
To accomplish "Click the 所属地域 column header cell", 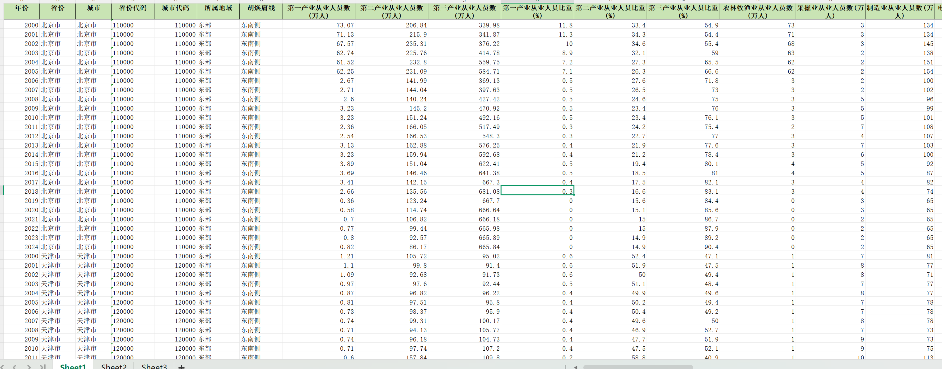I will 218,11.
